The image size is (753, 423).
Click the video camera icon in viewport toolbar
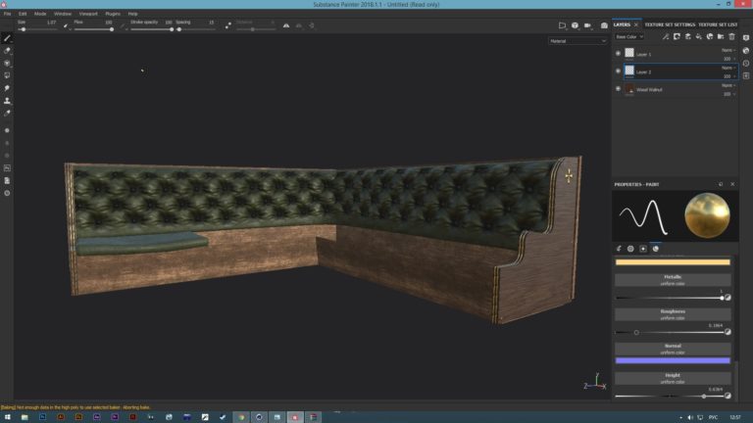tap(588, 25)
